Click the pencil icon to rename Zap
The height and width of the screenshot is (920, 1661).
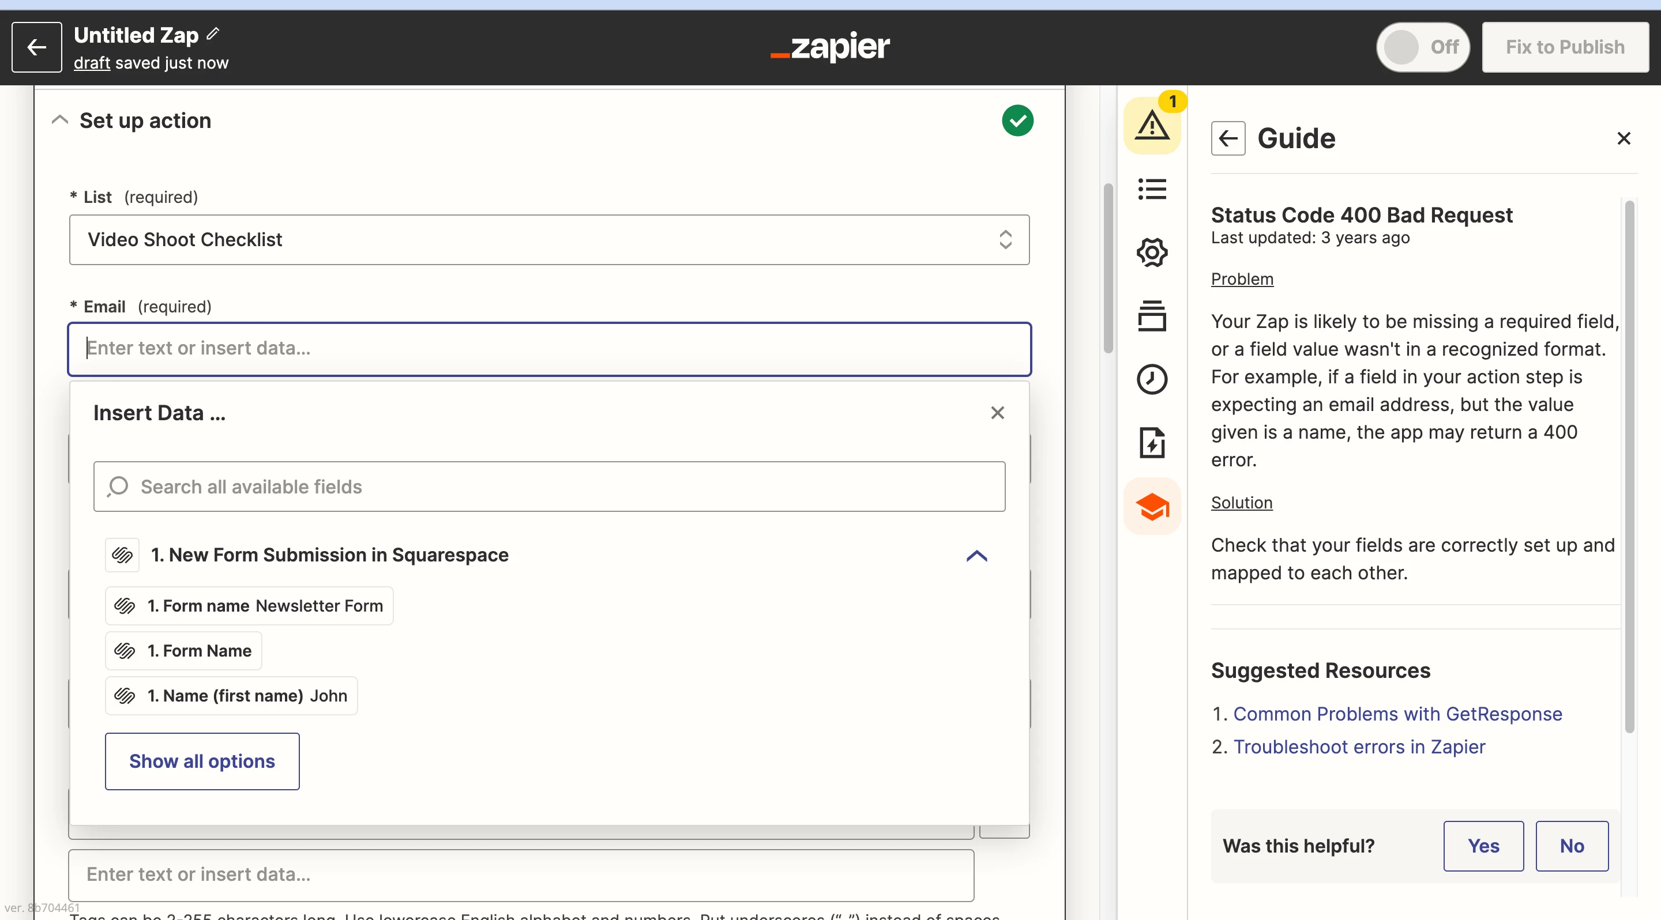click(213, 34)
